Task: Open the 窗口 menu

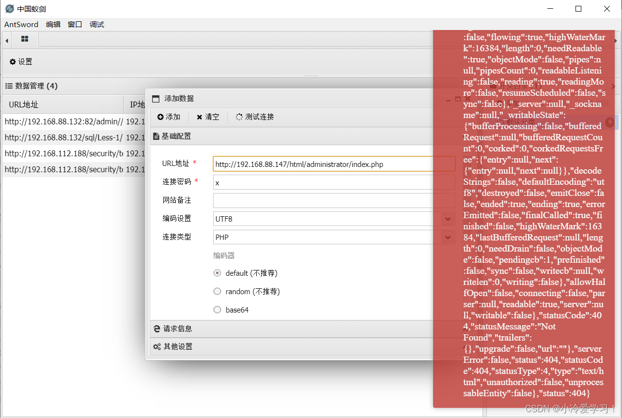Action: [75, 25]
